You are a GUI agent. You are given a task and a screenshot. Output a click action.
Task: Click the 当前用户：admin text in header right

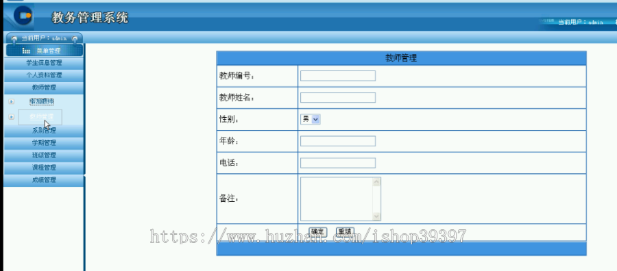[581, 22]
